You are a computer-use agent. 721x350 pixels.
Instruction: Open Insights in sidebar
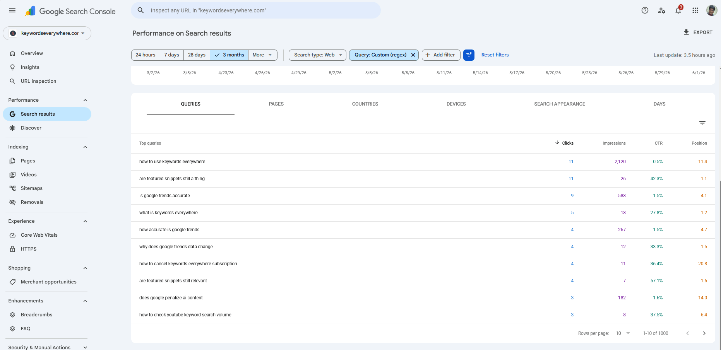pos(47,67)
